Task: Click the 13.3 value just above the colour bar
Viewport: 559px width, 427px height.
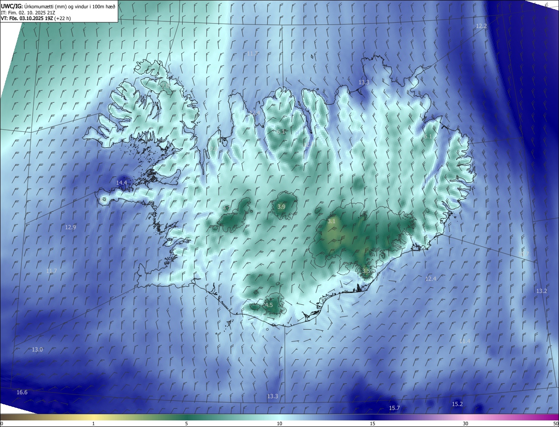Action: coord(272,396)
